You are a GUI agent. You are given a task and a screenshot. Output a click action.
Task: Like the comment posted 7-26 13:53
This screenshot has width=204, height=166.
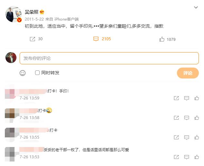click(197, 157)
